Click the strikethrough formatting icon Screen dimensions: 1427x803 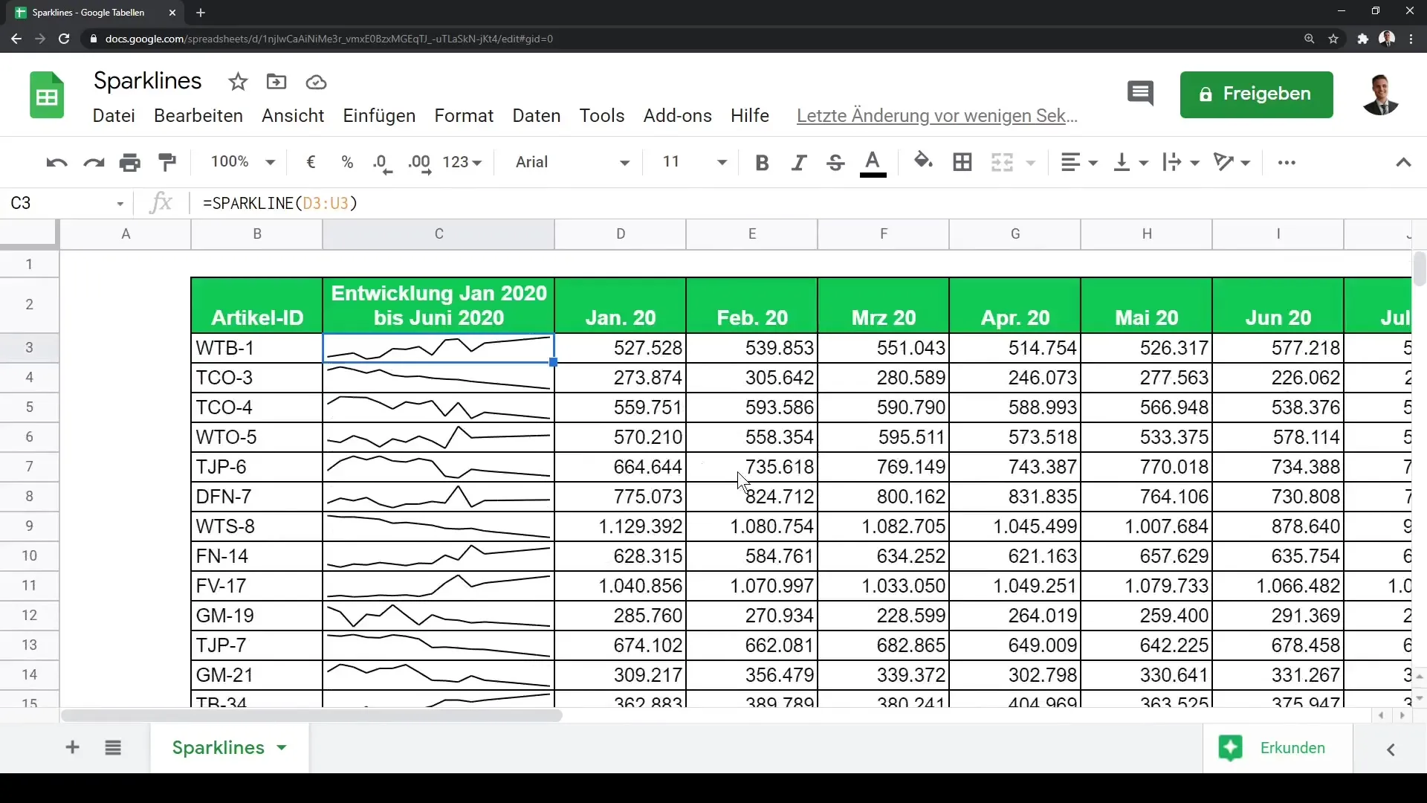pyautogui.click(x=838, y=162)
